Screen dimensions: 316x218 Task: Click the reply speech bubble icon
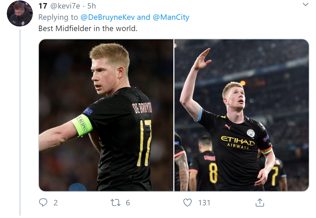(x=43, y=203)
